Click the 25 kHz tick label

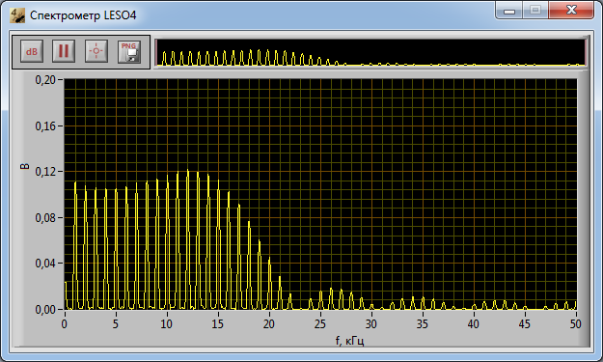tap(320, 324)
